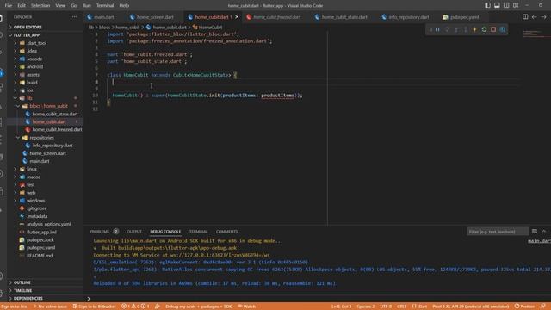Screen dimensions: 551x310
Task: Step out in debug toolbar
Action: [466, 30]
